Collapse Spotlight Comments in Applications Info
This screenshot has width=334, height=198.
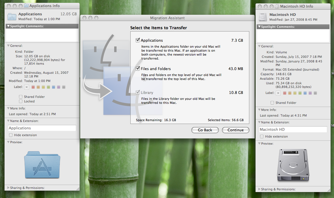(x=8, y=26)
